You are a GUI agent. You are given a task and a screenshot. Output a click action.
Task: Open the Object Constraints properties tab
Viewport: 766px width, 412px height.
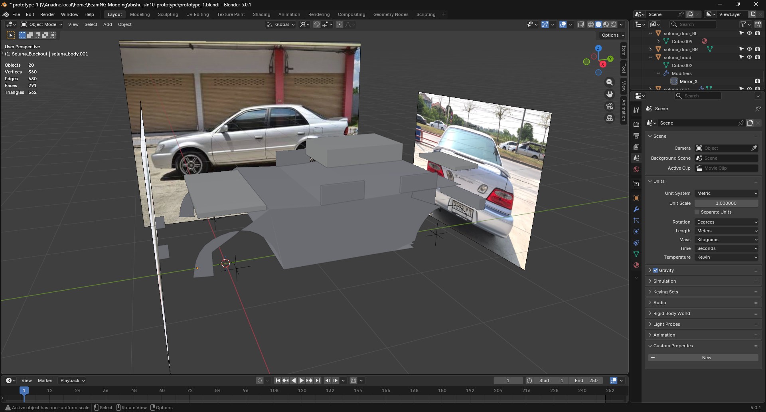tap(636, 243)
